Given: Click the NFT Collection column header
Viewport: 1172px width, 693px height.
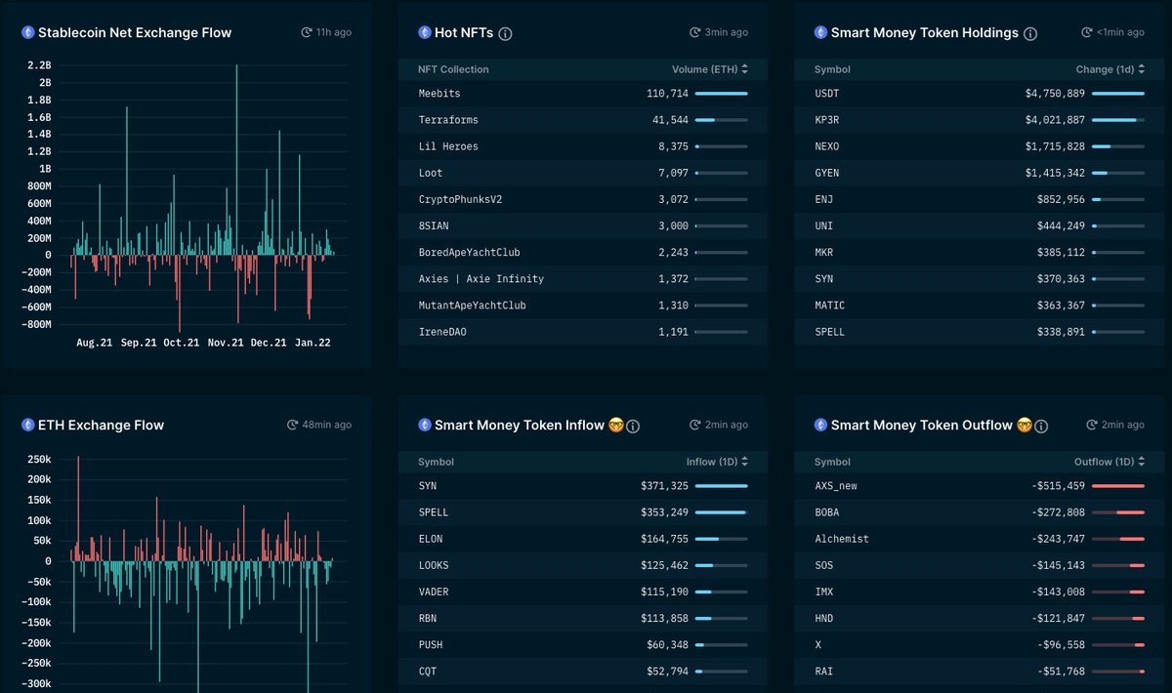Looking at the screenshot, I should click(x=453, y=69).
